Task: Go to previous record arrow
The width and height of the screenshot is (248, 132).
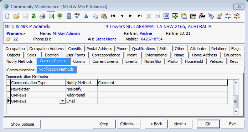Action: (122, 16)
